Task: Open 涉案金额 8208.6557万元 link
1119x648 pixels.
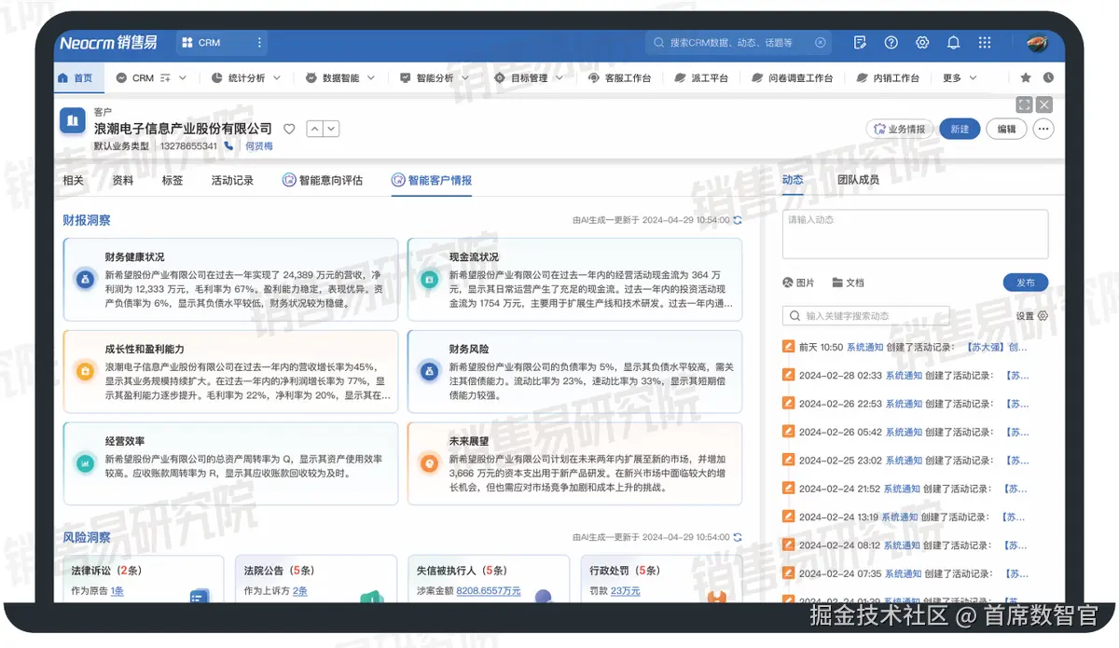Action: click(x=489, y=591)
